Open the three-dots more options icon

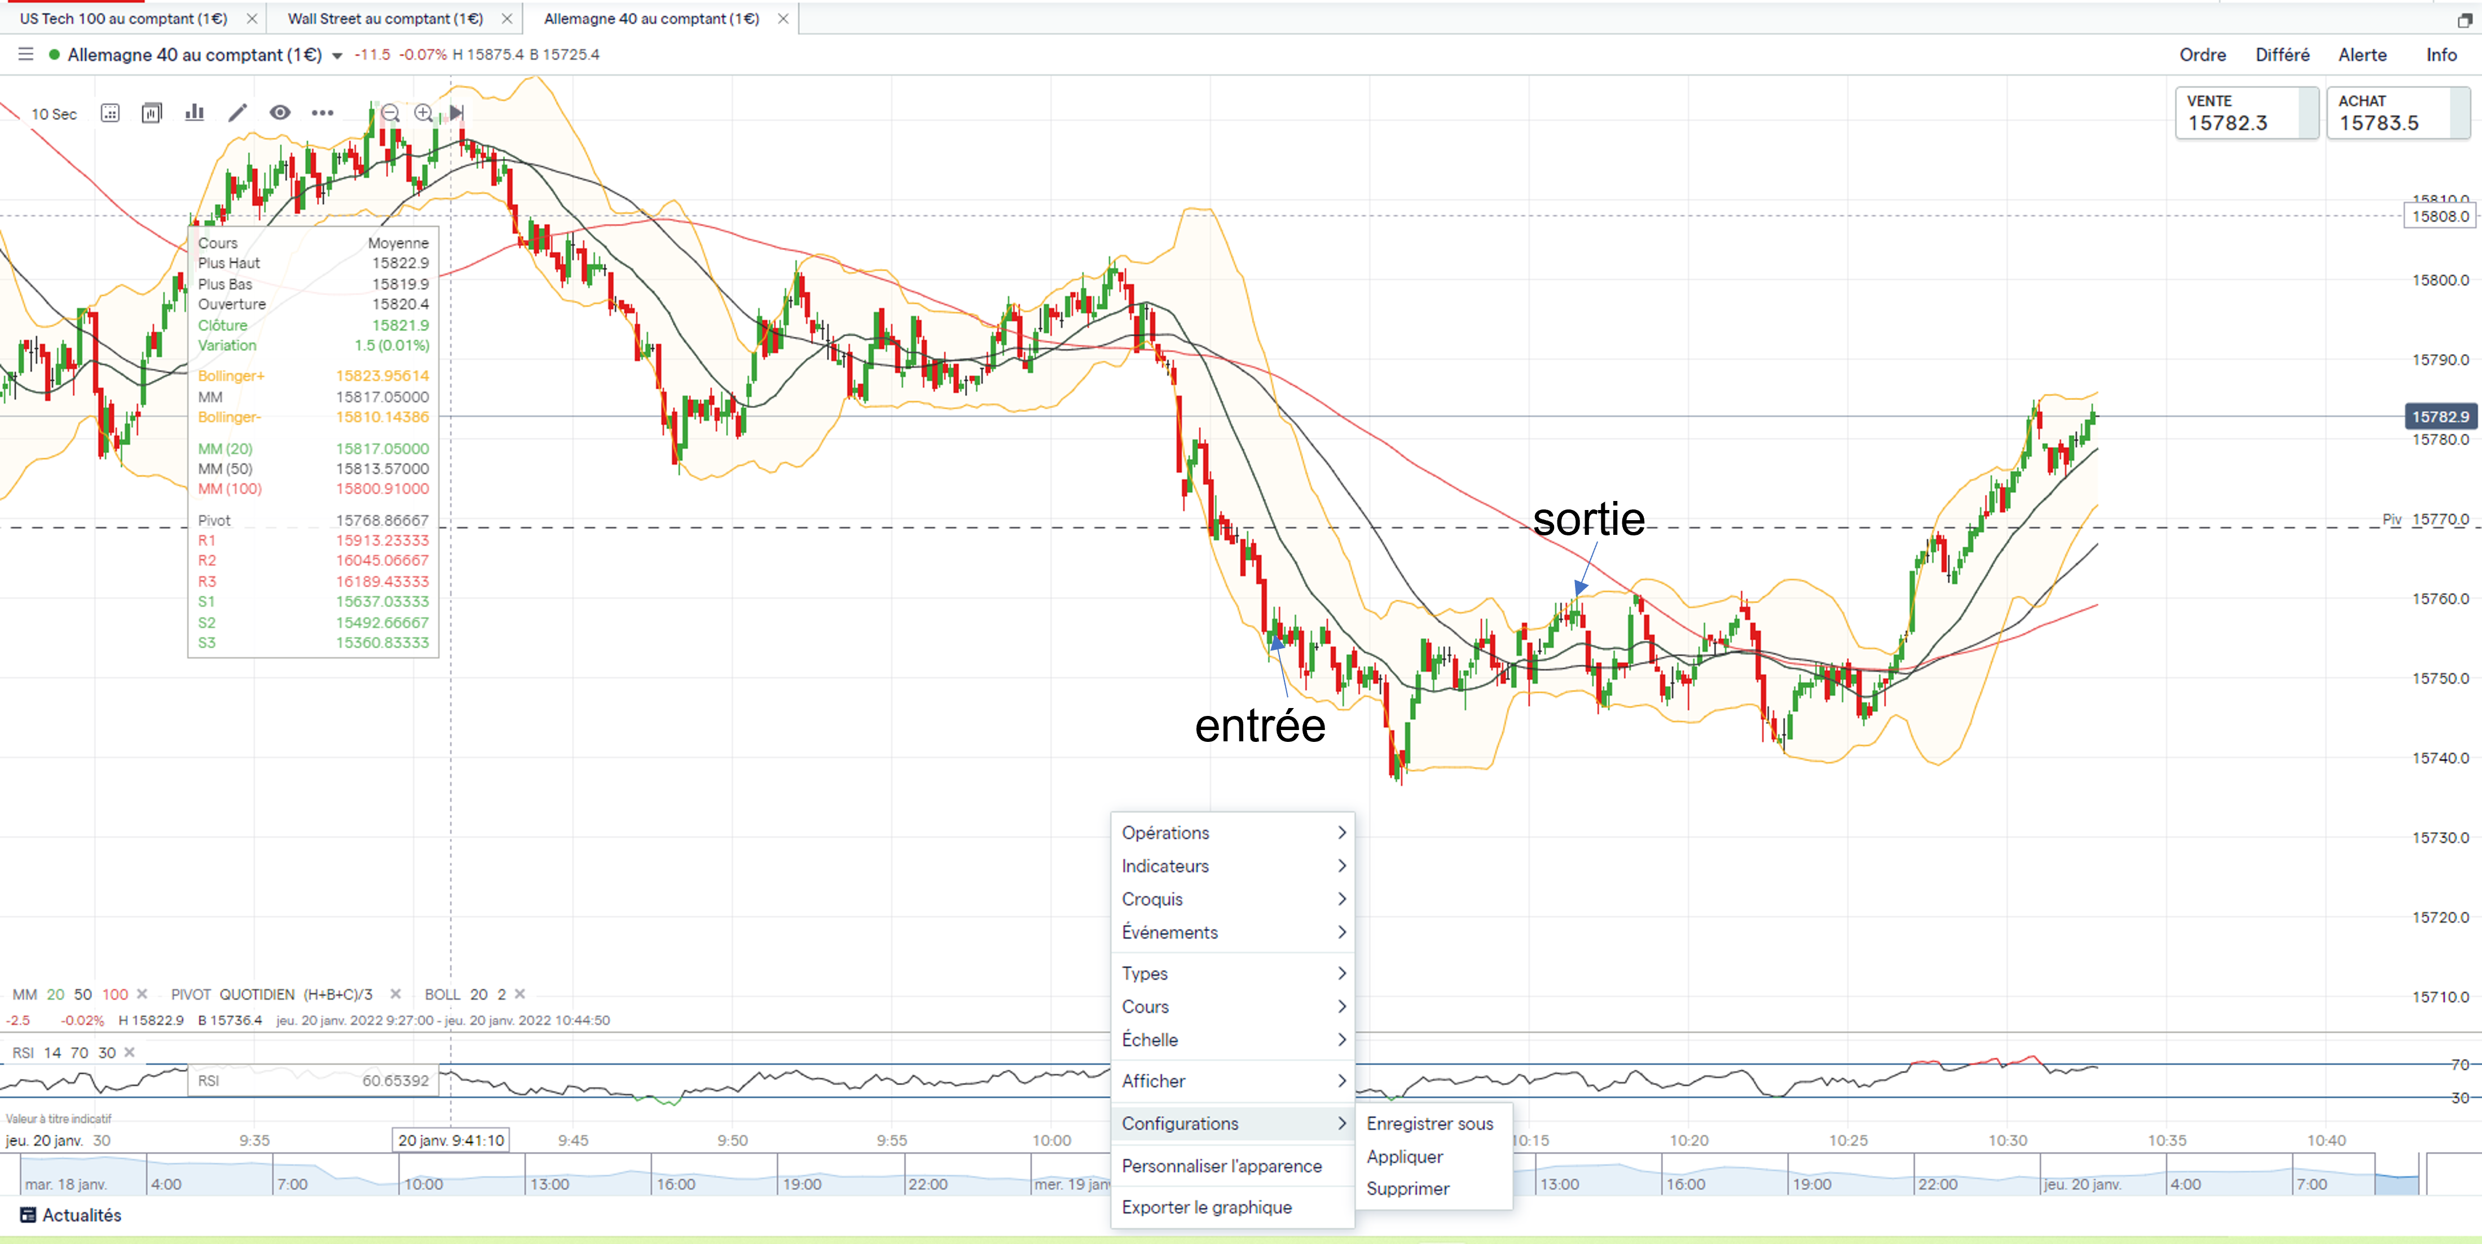point(322,114)
